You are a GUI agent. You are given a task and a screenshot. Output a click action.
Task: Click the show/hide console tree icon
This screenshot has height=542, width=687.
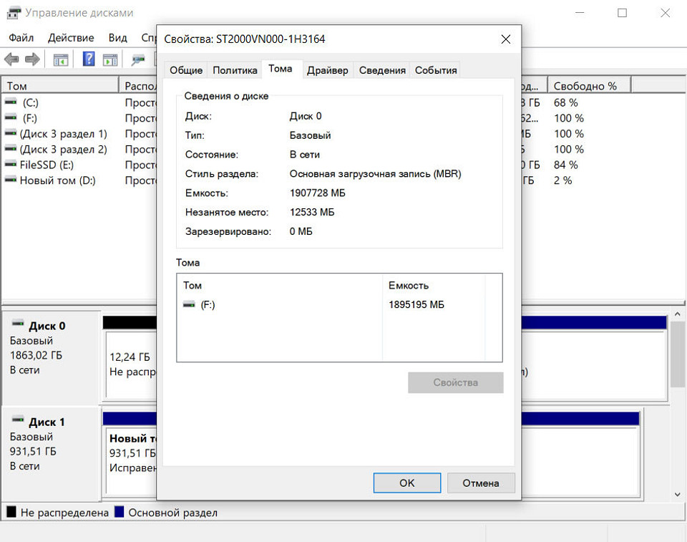[61, 59]
